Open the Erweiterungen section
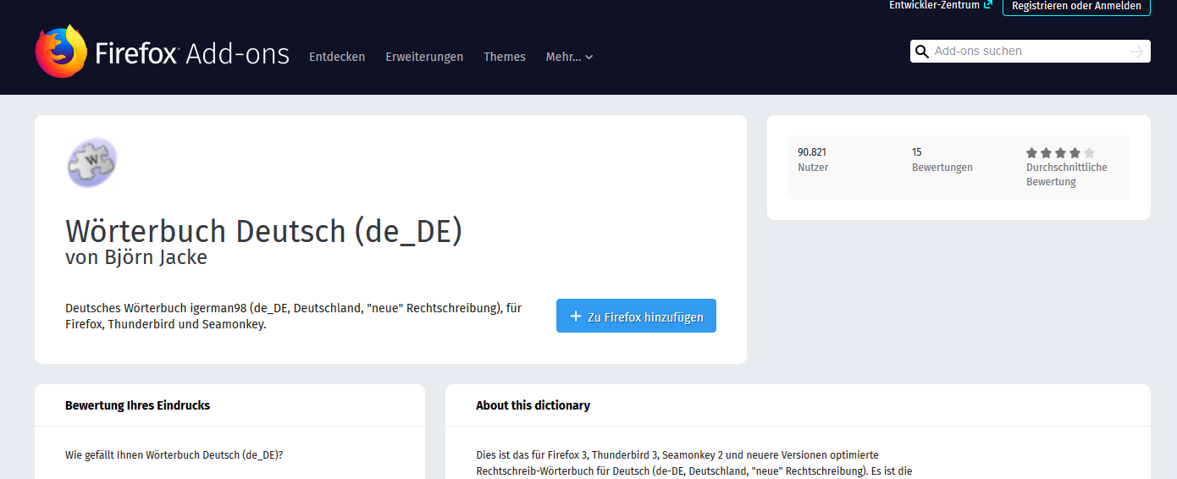Viewport: 1177px width, 479px height. click(x=424, y=57)
